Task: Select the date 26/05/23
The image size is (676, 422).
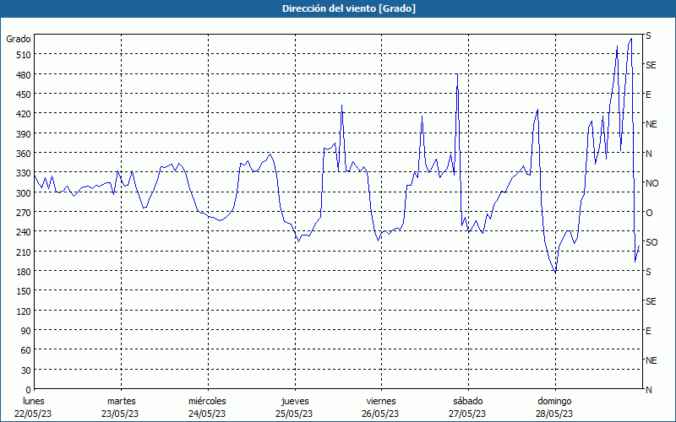Action: pos(381,414)
